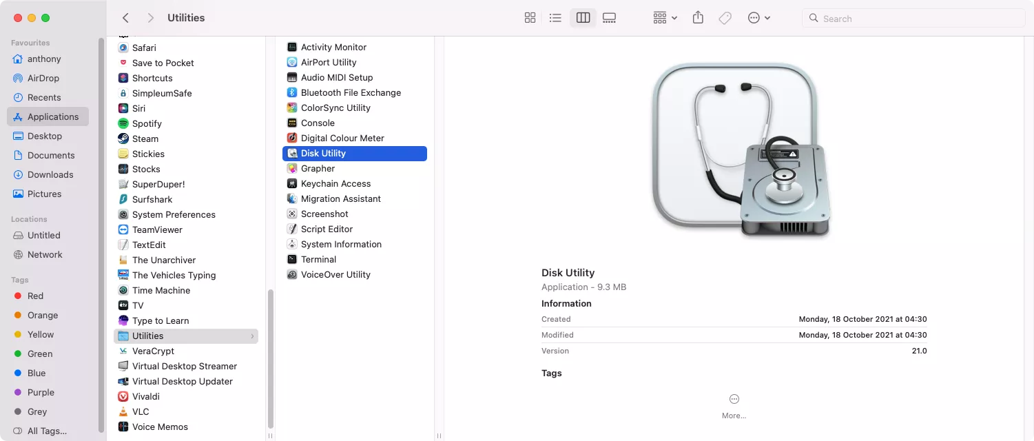Viewport: 1034px width, 441px height.
Task: Open Pictures in the sidebar
Action: (48, 194)
